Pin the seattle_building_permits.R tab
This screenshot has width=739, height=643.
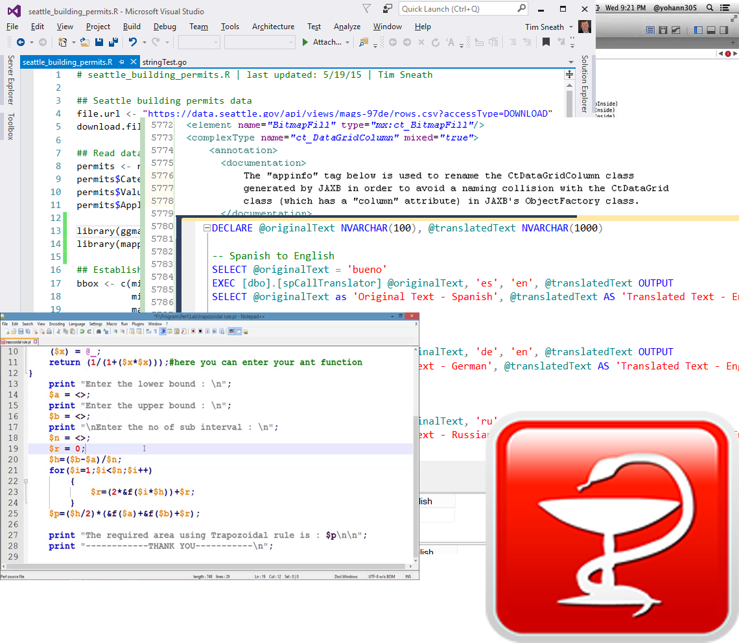pyautogui.click(x=122, y=62)
